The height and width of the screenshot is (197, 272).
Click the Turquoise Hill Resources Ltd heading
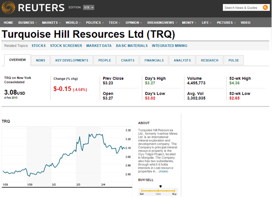(x=88, y=34)
